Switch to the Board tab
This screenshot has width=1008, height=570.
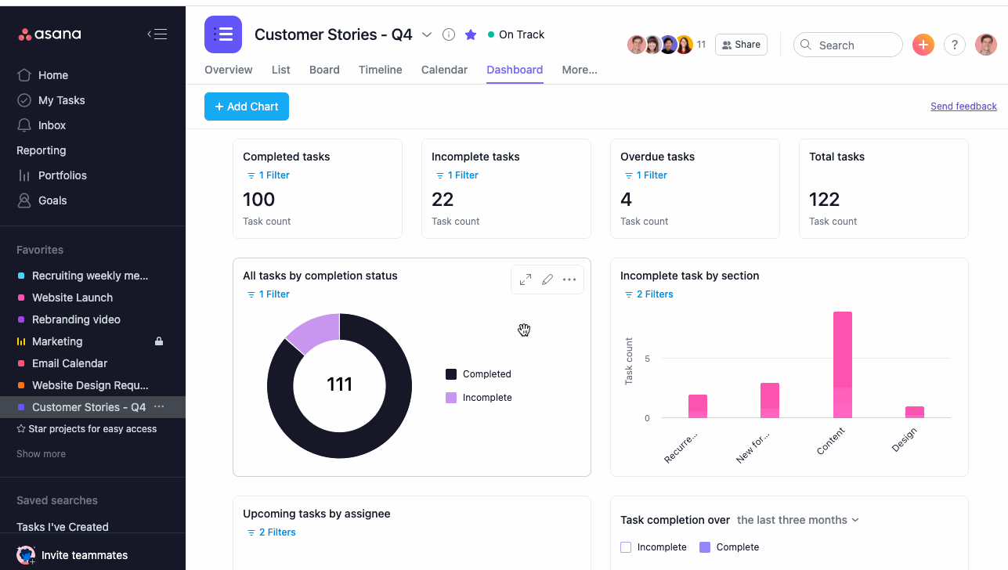tap(324, 70)
